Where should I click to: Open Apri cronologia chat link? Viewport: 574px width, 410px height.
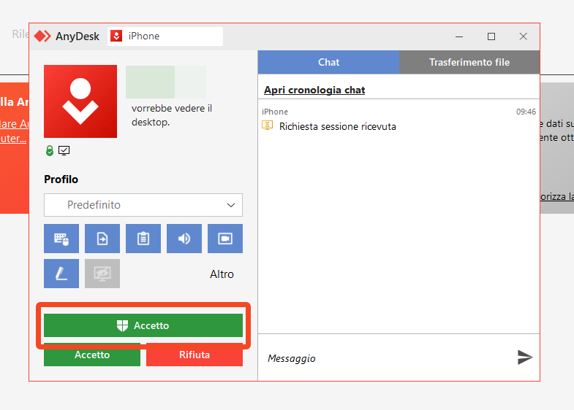pyautogui.click(x=314, y=90)
